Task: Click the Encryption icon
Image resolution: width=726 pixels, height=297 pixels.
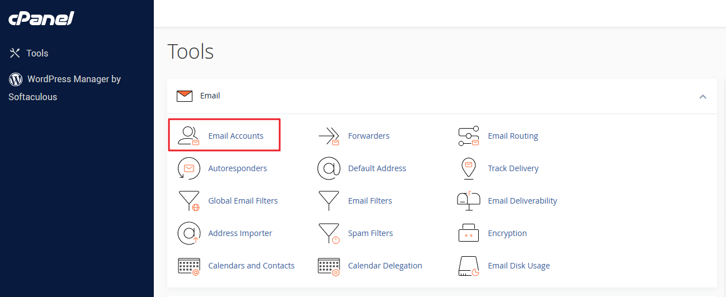Action: click(469, 233)
